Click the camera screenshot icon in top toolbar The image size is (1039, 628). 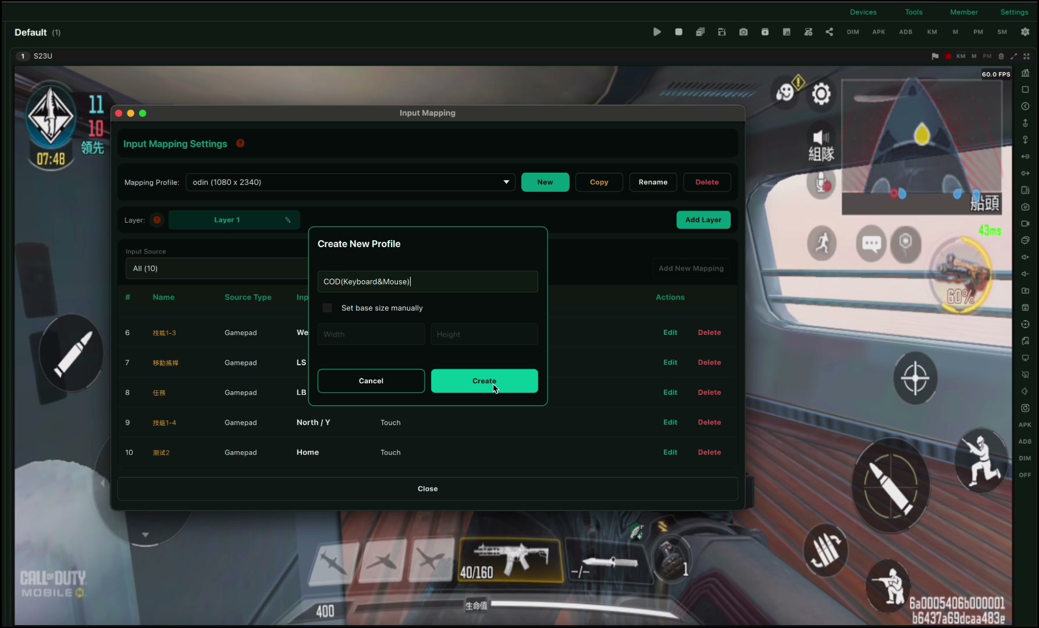click(x=743, y=32)
